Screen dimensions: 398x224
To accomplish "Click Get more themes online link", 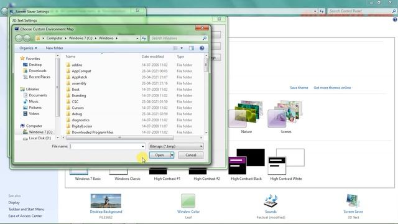I will [332, 88].
